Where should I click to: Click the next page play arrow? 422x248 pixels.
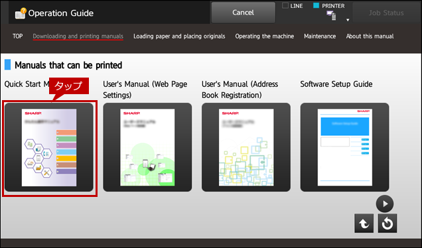385,204
